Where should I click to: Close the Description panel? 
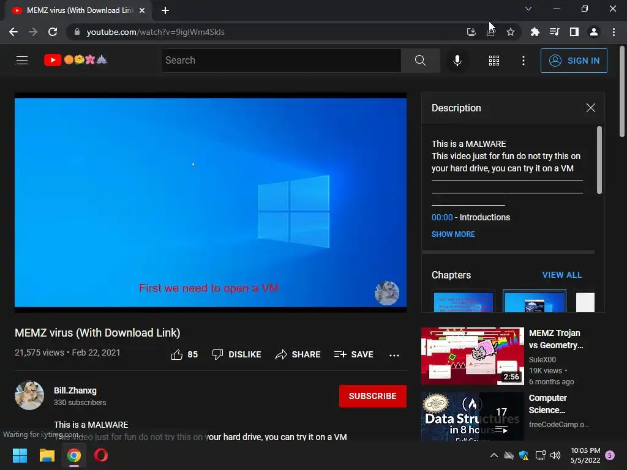tap(591, 108)
